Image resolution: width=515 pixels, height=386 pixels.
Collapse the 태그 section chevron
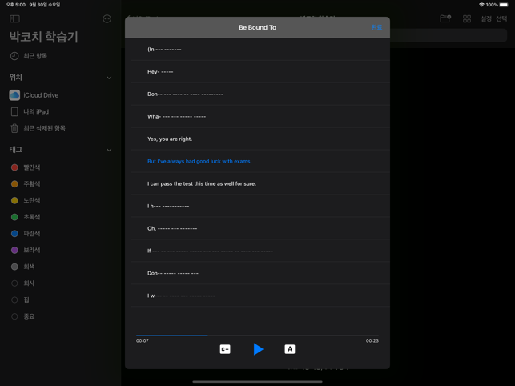(x=109, y=150)
